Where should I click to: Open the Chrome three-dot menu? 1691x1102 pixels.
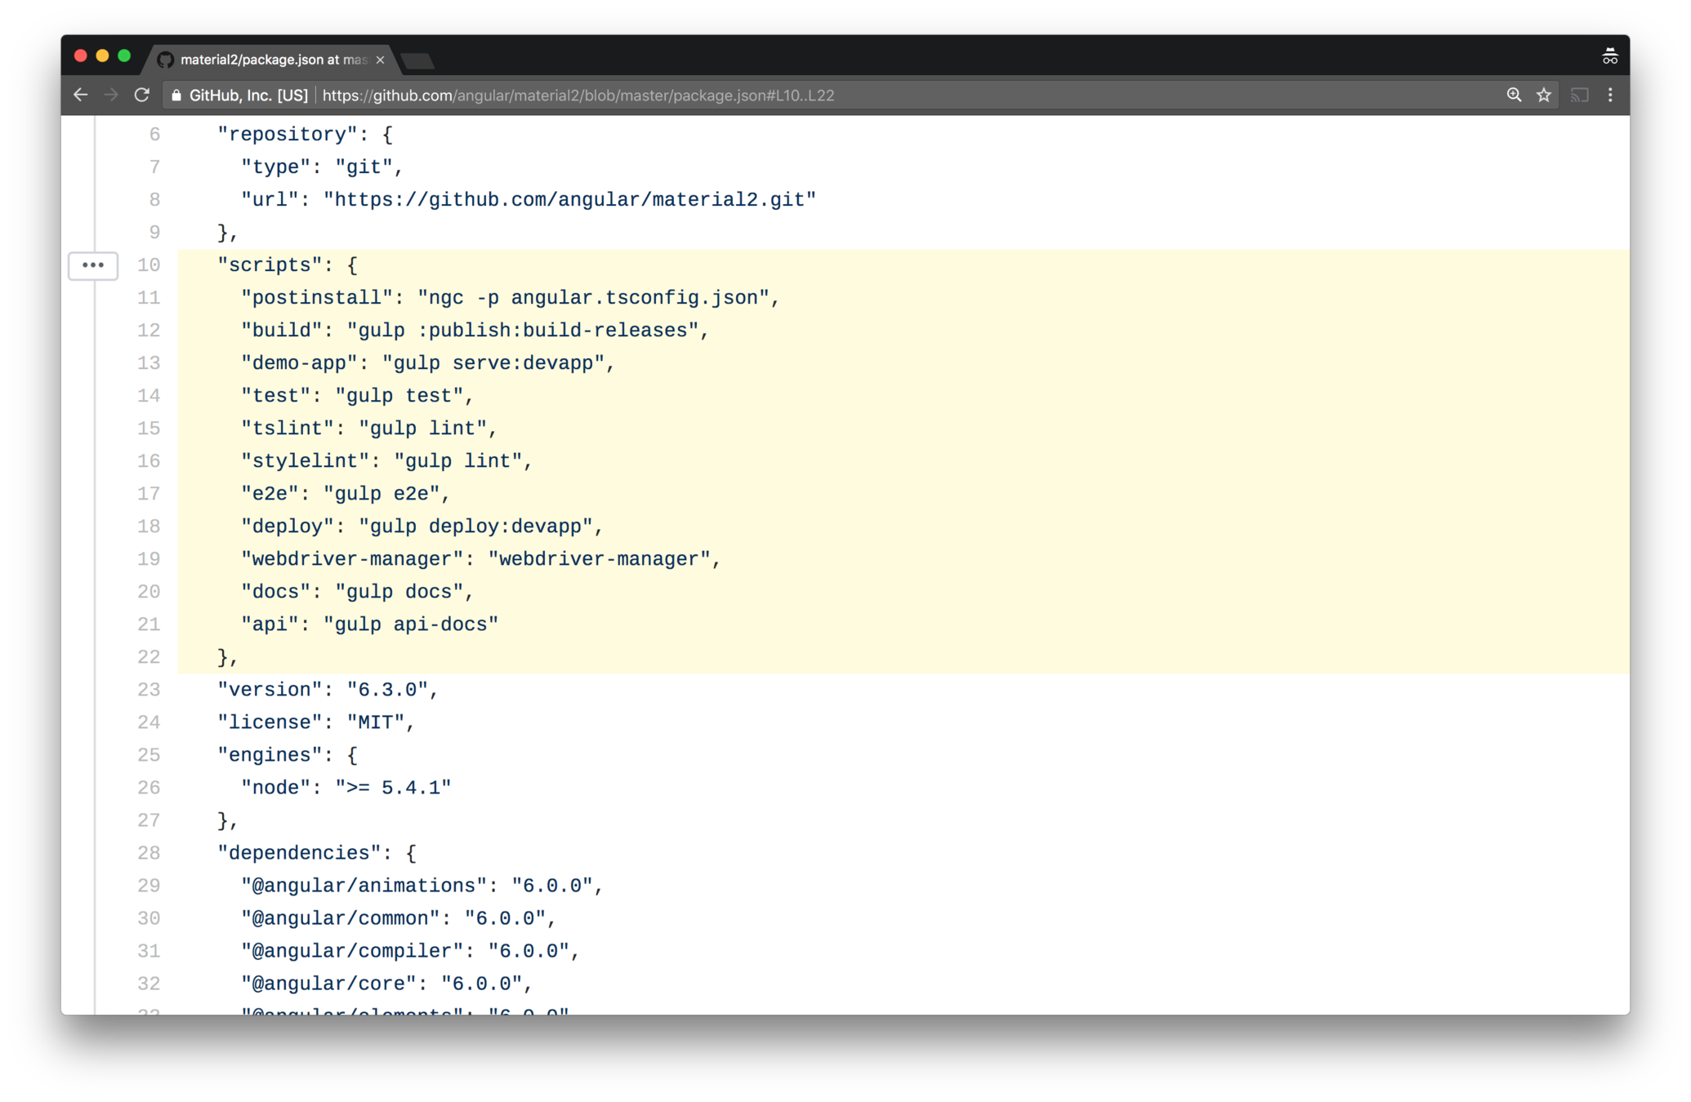(1610, 95)
